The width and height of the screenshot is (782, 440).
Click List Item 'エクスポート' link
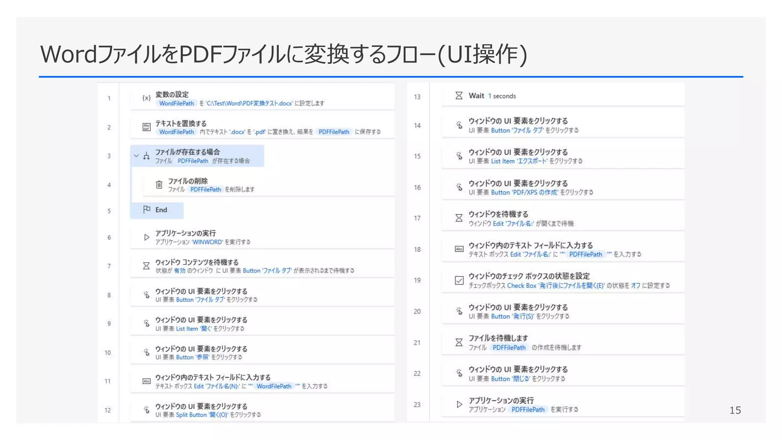click(x=519, y=161)
